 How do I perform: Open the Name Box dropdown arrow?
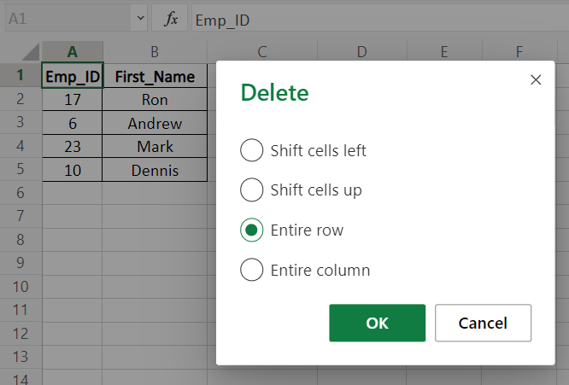pos(139,18)
